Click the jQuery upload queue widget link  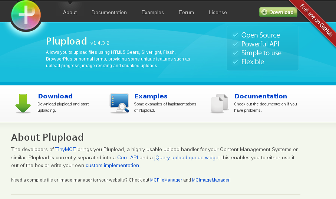click(187, 157)
